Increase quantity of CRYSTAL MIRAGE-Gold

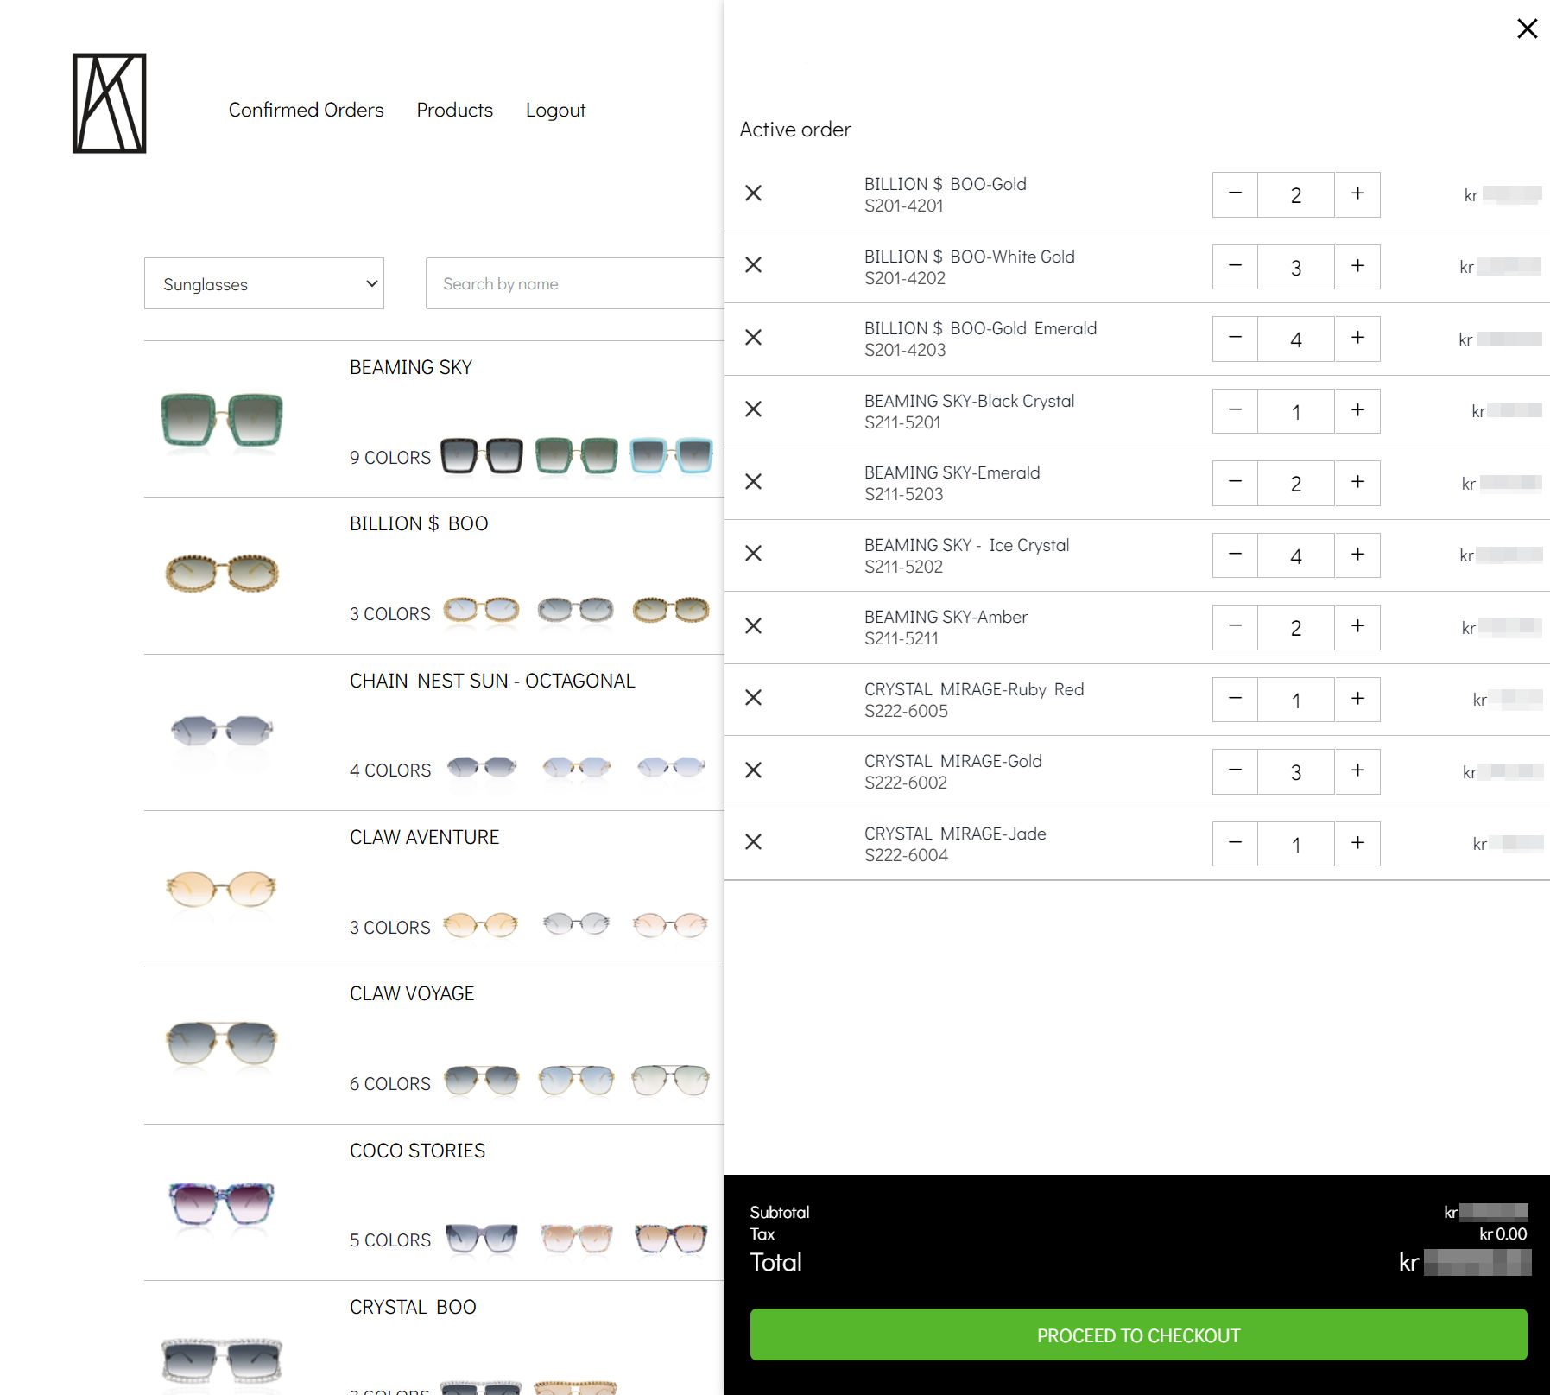(x=1357, y=771)
